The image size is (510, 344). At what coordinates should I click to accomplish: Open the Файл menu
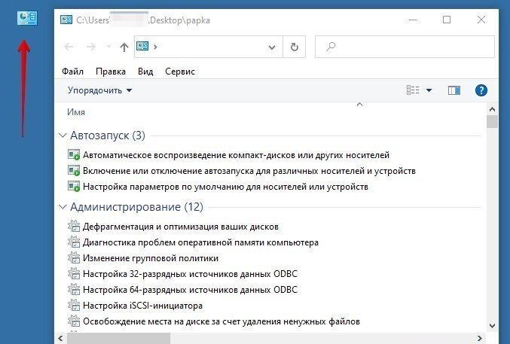point(72,72)
